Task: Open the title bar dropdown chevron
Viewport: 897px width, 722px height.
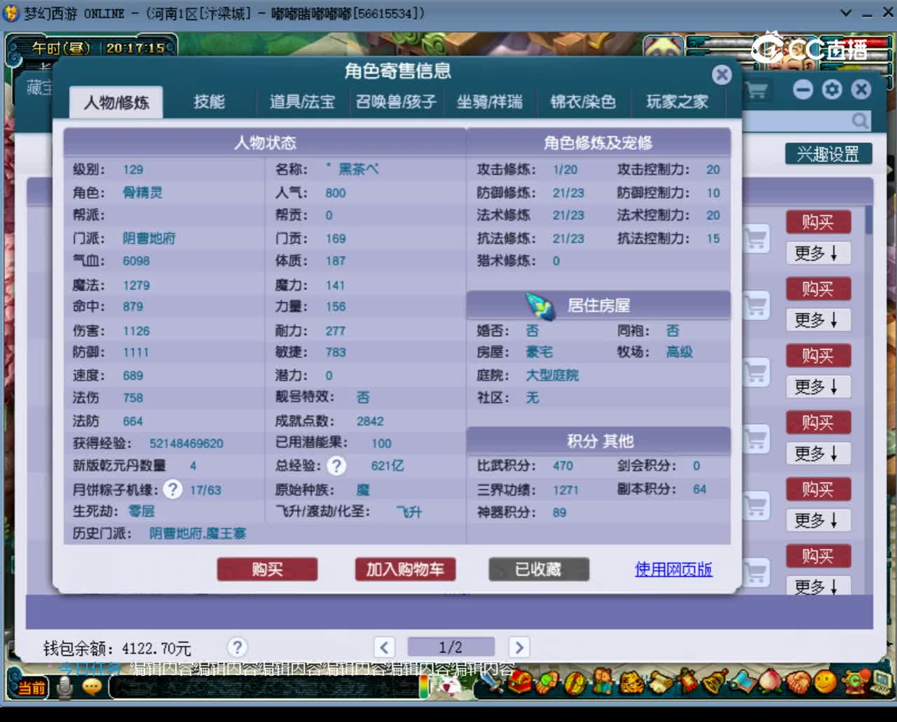Action: point(846,13)
